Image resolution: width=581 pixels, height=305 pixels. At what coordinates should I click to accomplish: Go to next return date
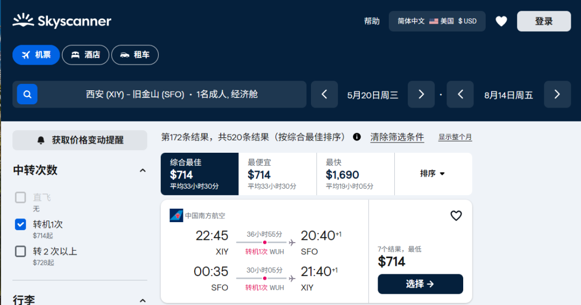[557, 95]
